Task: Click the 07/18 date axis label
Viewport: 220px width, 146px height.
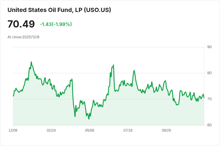Action: coord(128,130)
